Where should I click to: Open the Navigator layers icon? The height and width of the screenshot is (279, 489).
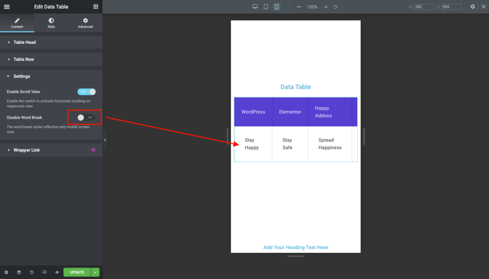(x=19, y=272)
